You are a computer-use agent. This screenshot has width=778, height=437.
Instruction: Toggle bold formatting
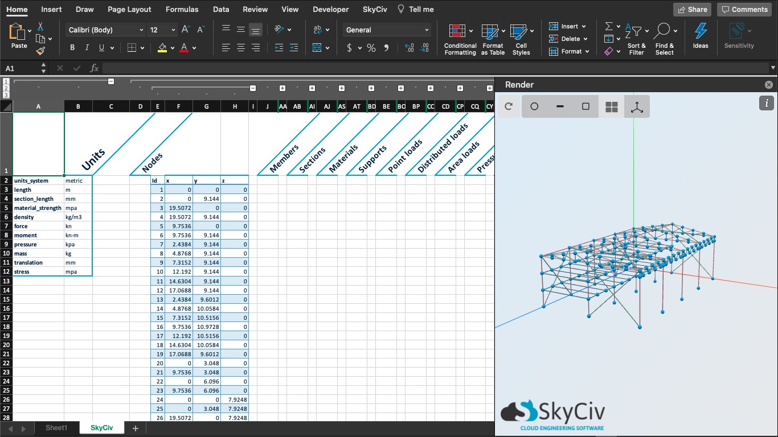[72, 48]
